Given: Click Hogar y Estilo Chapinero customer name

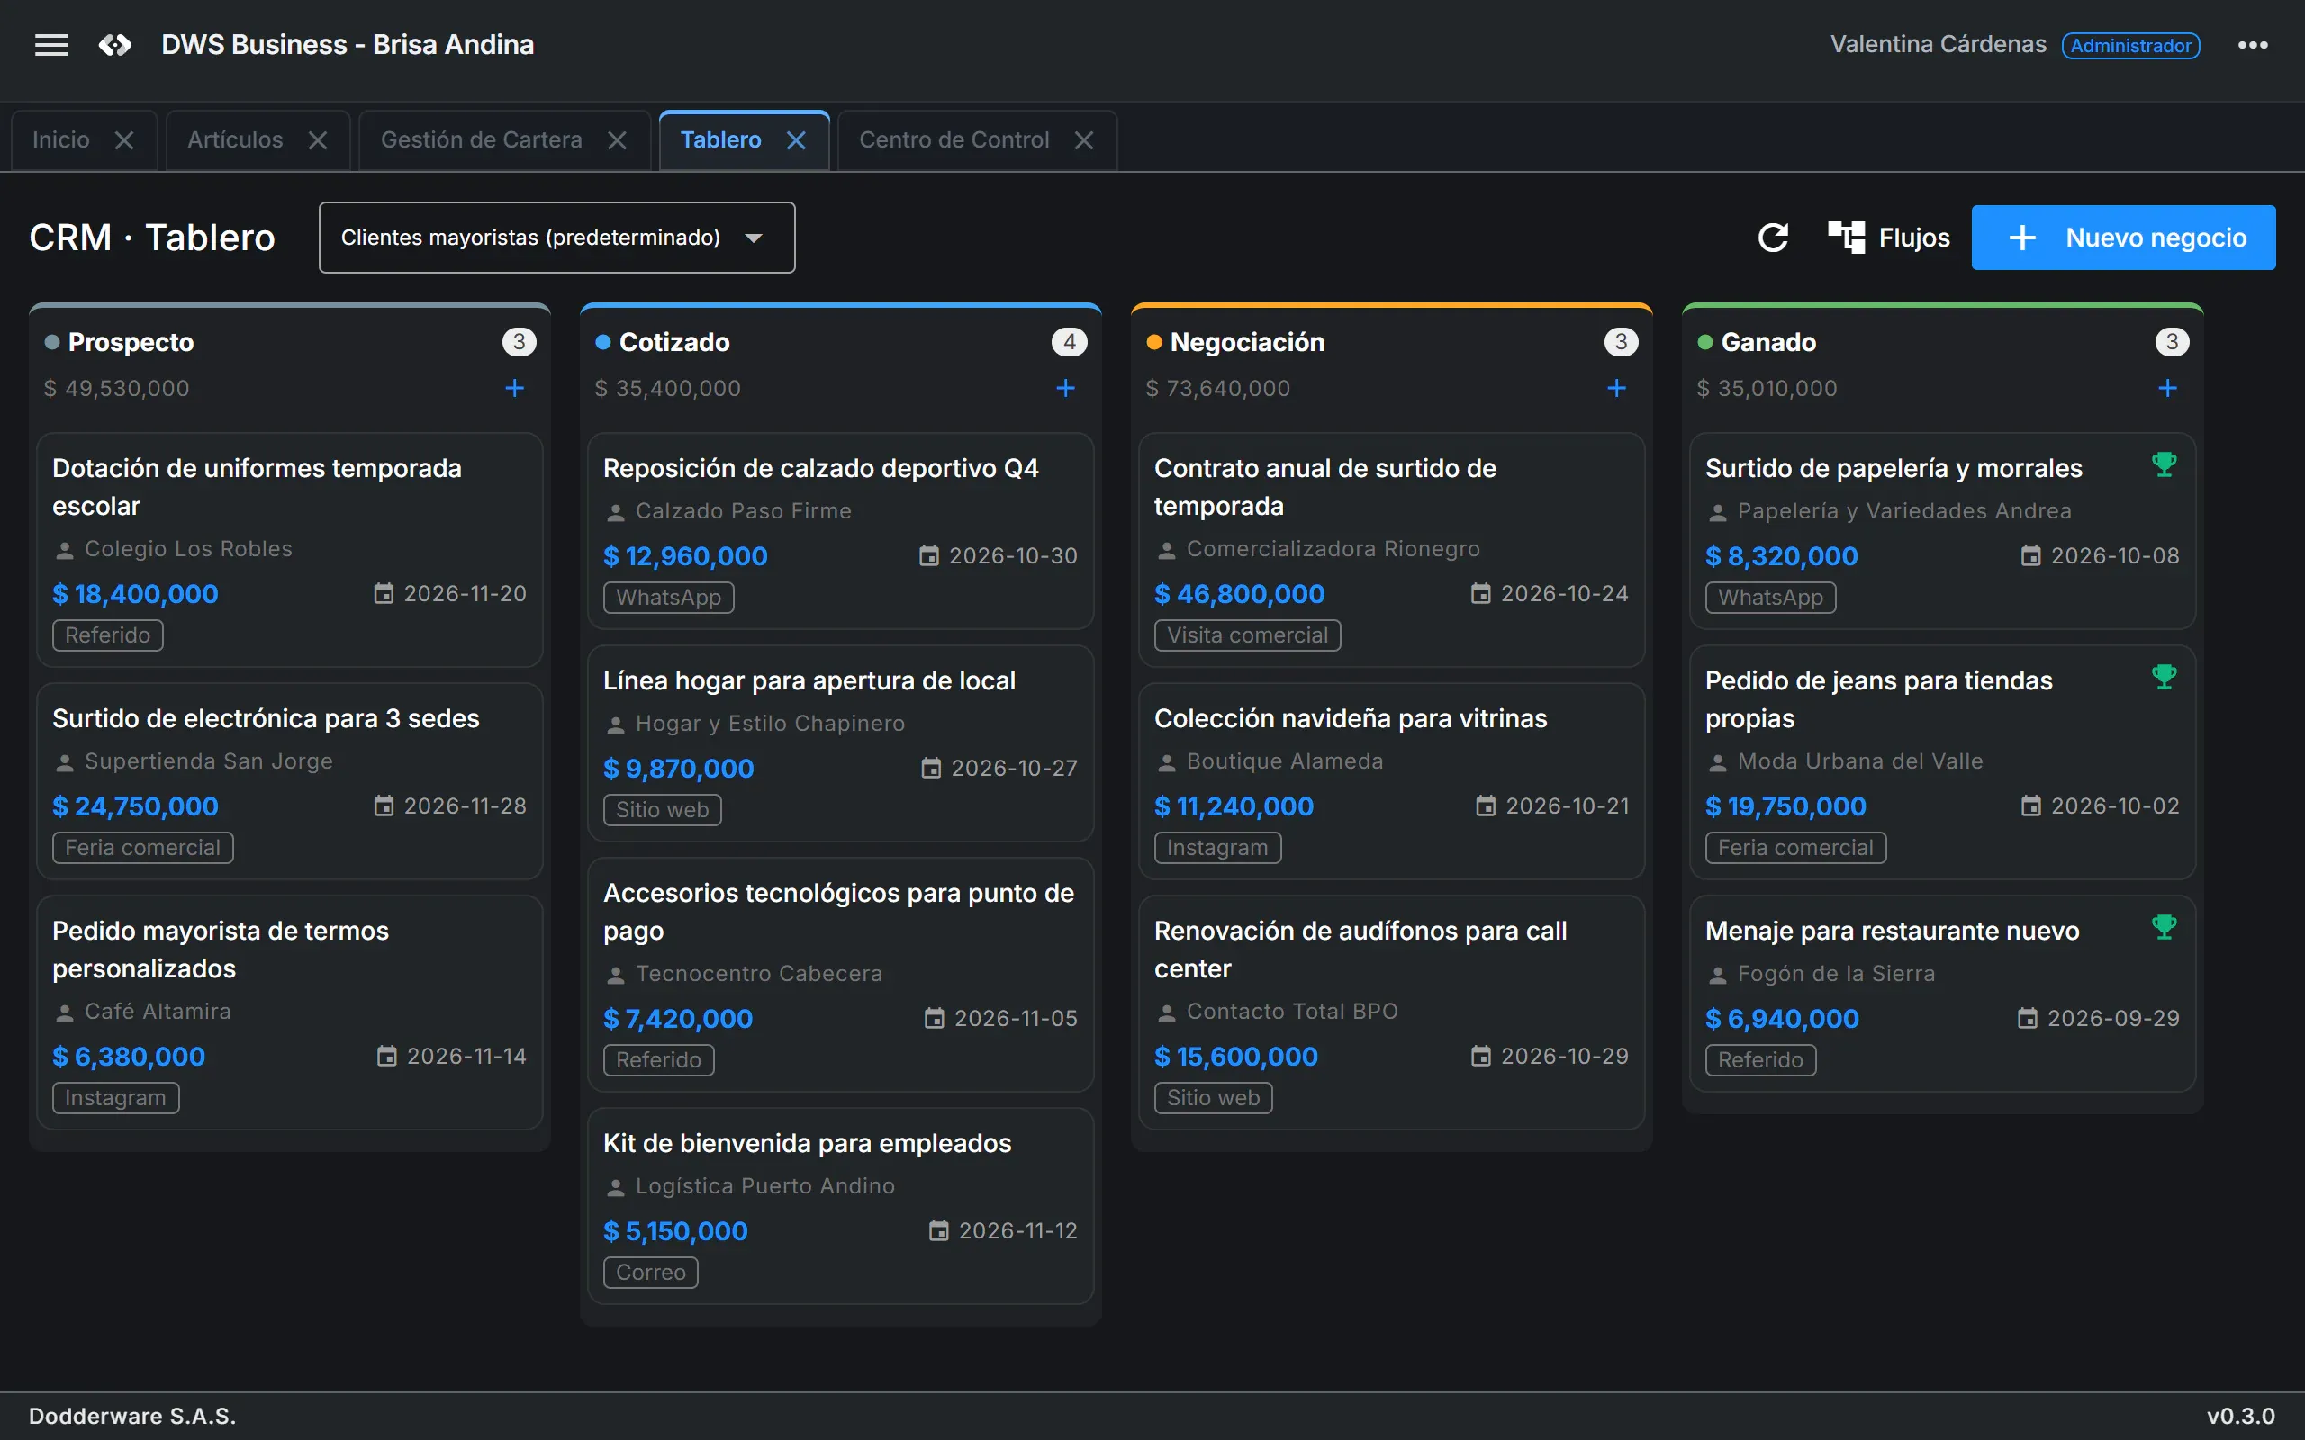Looking at the screenshot, I should pyautogui.click(x=770, y=724).
